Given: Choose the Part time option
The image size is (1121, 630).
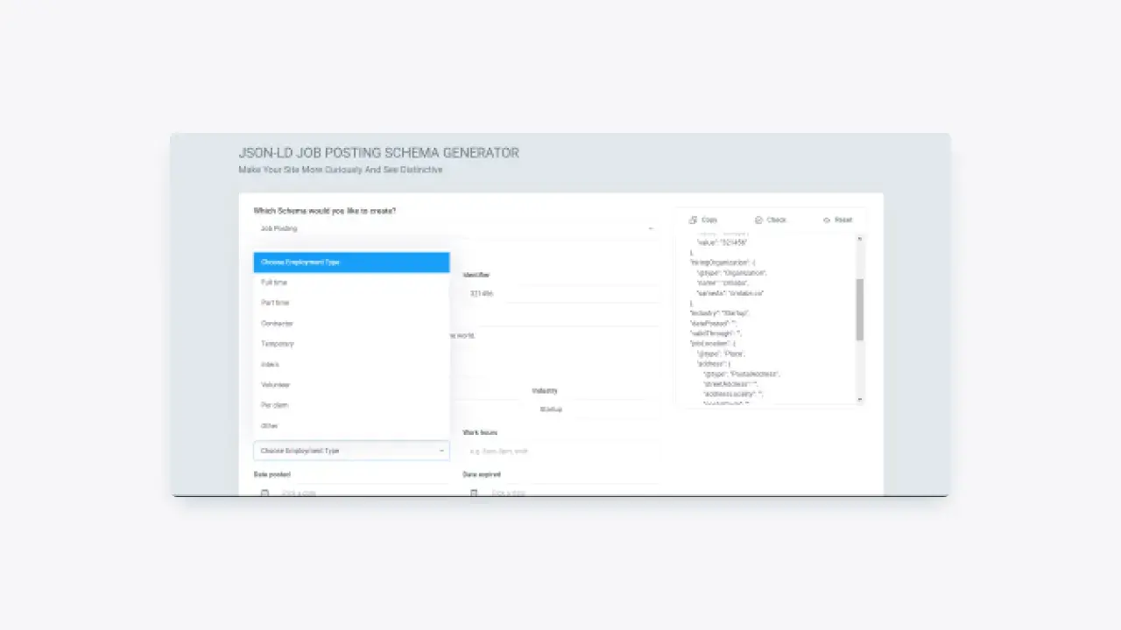Looking at the screenshot, I should click(x=275, y=303).
